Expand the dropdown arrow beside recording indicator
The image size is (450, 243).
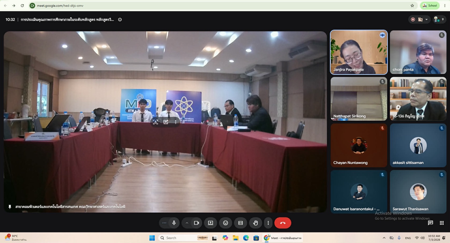point(426,20)
